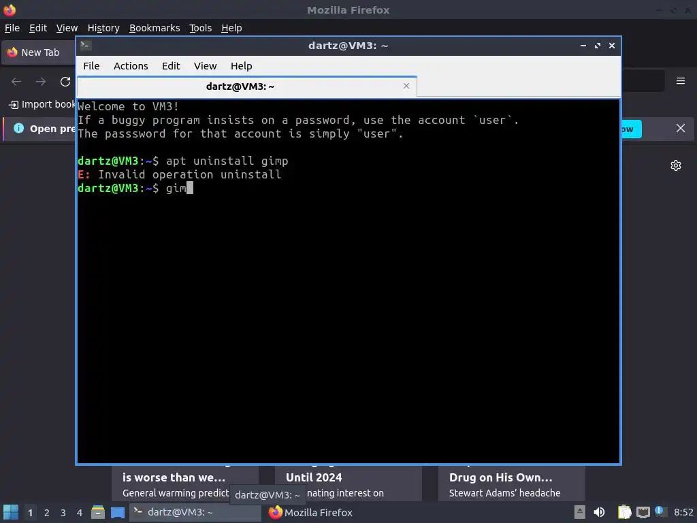Click the 'apt uninstall gimp' command text
The height and width of the screenshot is (523, 697).
227,161
